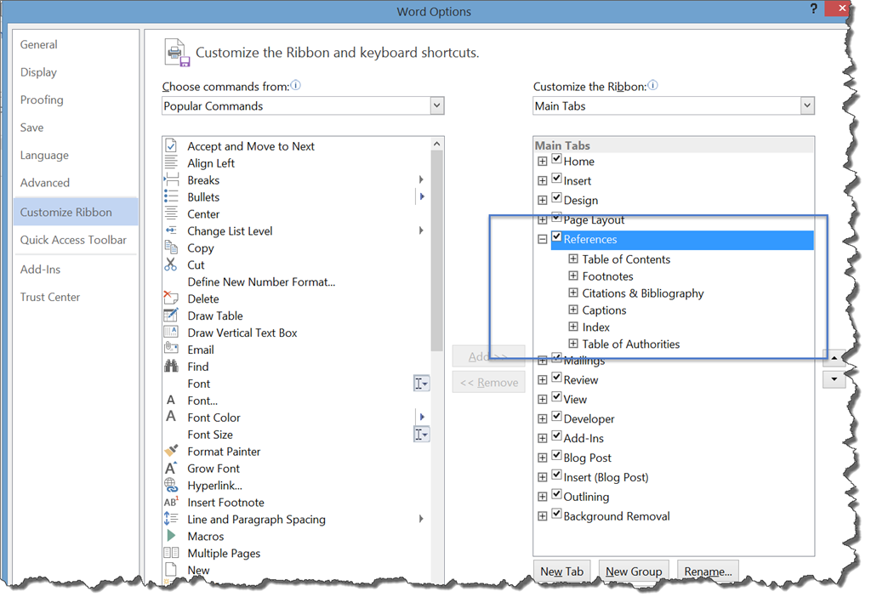The height and width of the screenshot is (603, 871).
Task: Open the General options category
Action: [x=76, y=44]
